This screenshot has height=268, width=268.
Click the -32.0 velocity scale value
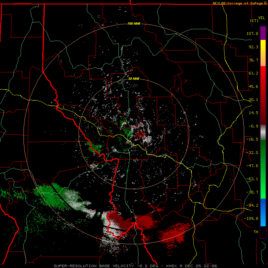[252, 153]
